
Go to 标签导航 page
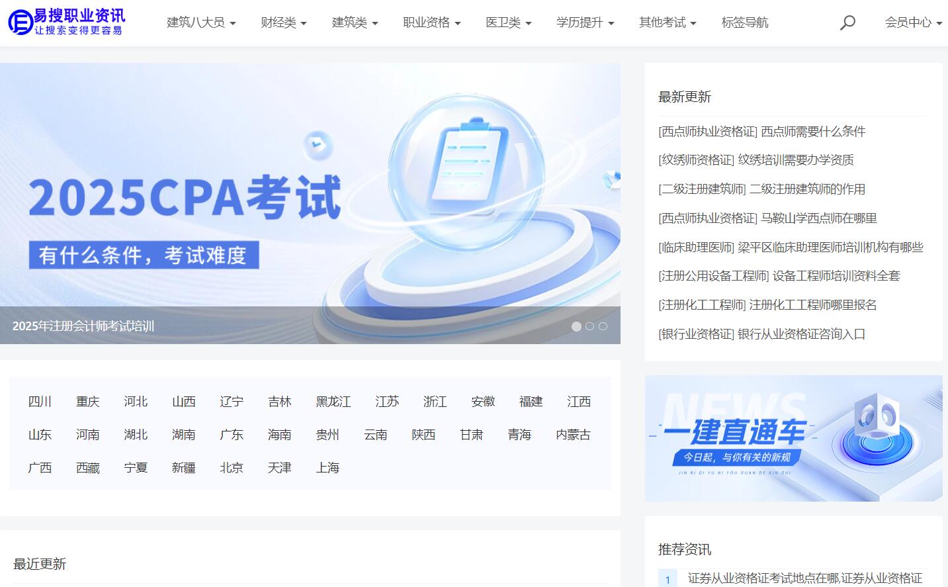point(744,23)
